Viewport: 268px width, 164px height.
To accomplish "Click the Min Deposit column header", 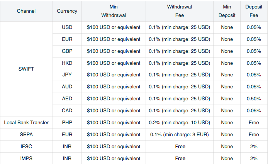I will (x=227, y=11).
